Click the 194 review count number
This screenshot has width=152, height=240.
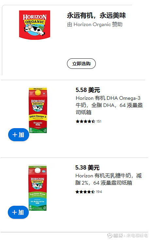[x=99, y=192]
